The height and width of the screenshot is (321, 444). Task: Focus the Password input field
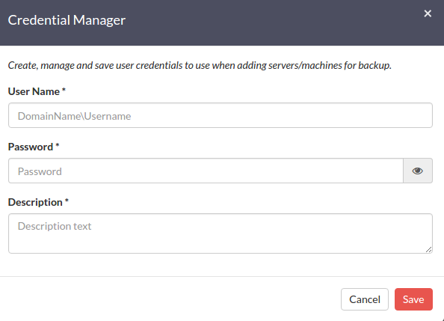tap(206, 171)
